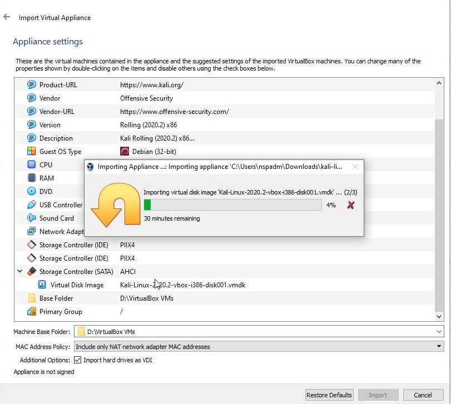This screenshot has width=451, height=404.
Task: Click the large orange import arrow graphic
Action: [116, 205]
